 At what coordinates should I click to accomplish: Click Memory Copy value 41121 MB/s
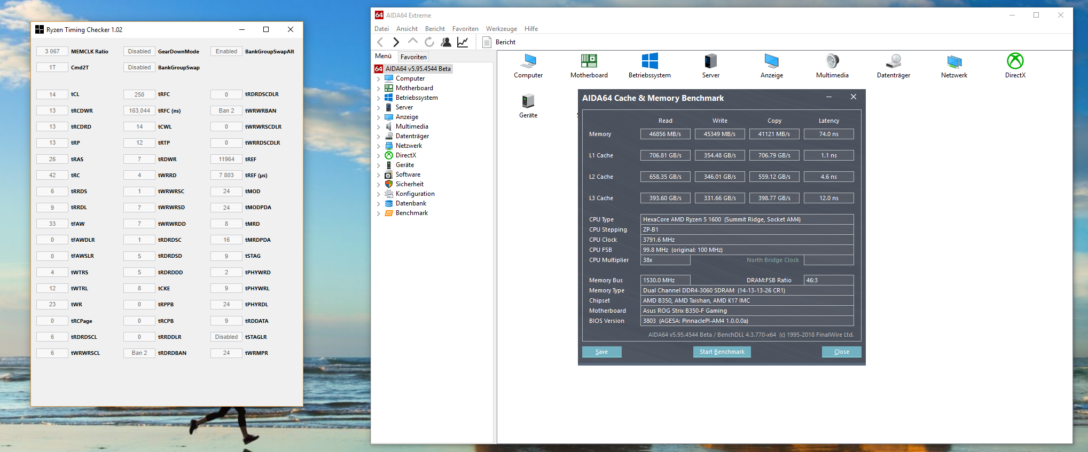coord(774,134)
